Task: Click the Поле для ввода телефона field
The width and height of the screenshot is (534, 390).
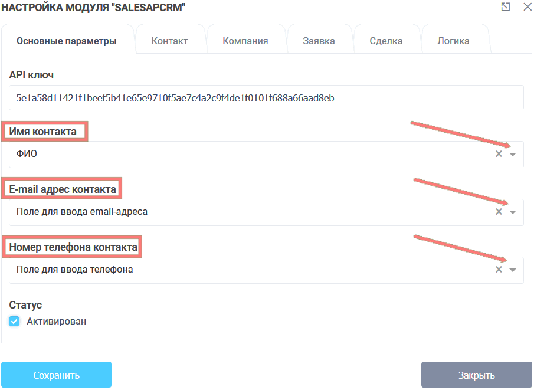Action: pyautogui.click(x=236, y=270)
